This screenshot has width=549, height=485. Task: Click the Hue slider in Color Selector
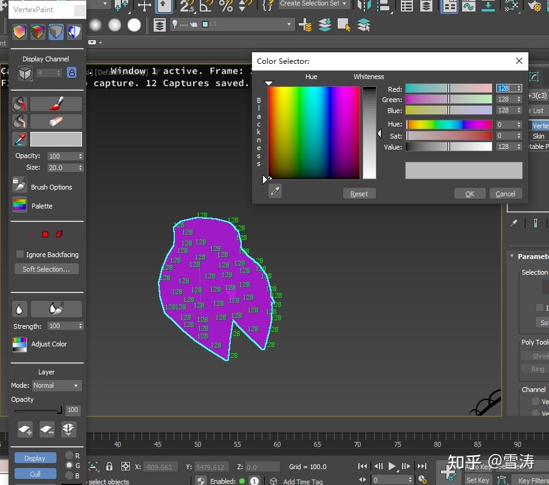449,123
